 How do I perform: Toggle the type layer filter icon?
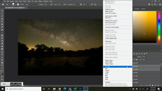[139, 54]
